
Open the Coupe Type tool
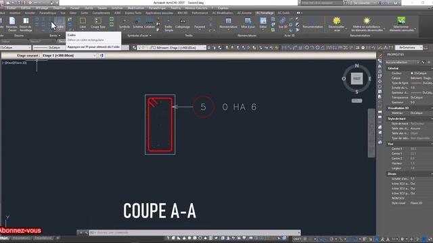click(98, 23)
